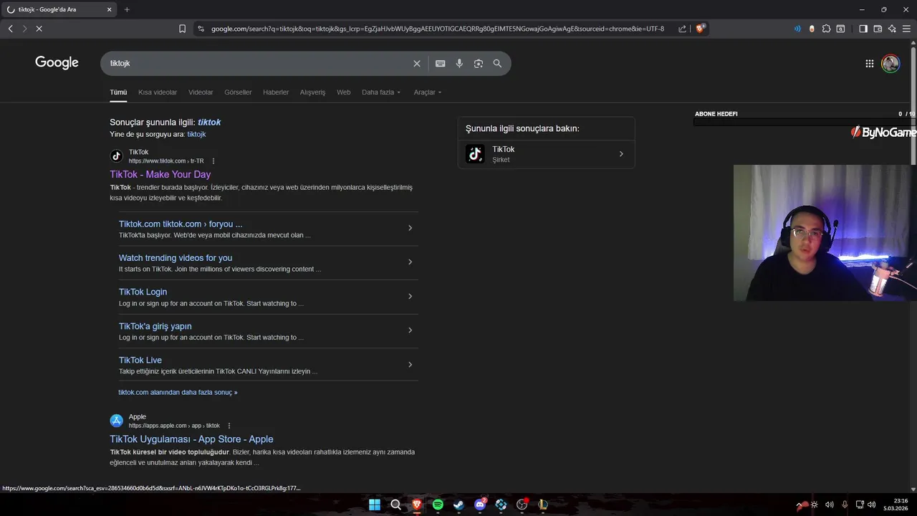917x516 pixels.
Task: Go back with the browser back arrow
Action: [x=10, y=29]
